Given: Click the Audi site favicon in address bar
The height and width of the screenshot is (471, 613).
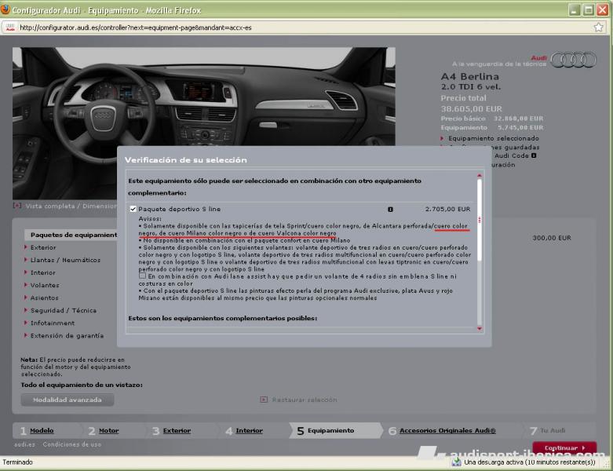Looking at the screenshot, I should 10,27.
